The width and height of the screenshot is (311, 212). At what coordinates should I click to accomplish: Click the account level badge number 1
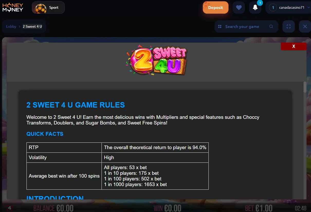[x=273, y=8]
